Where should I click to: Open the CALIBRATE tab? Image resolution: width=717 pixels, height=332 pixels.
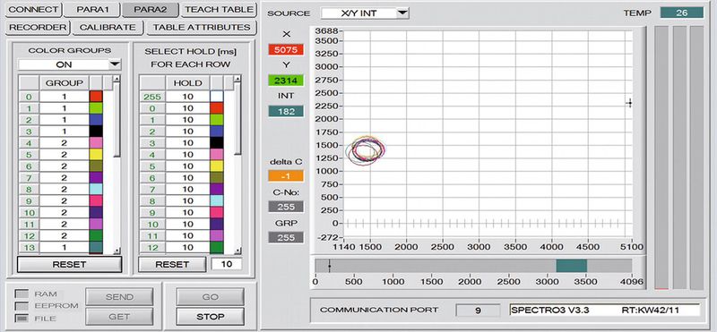pyautogui.click(x=108, y=28)
